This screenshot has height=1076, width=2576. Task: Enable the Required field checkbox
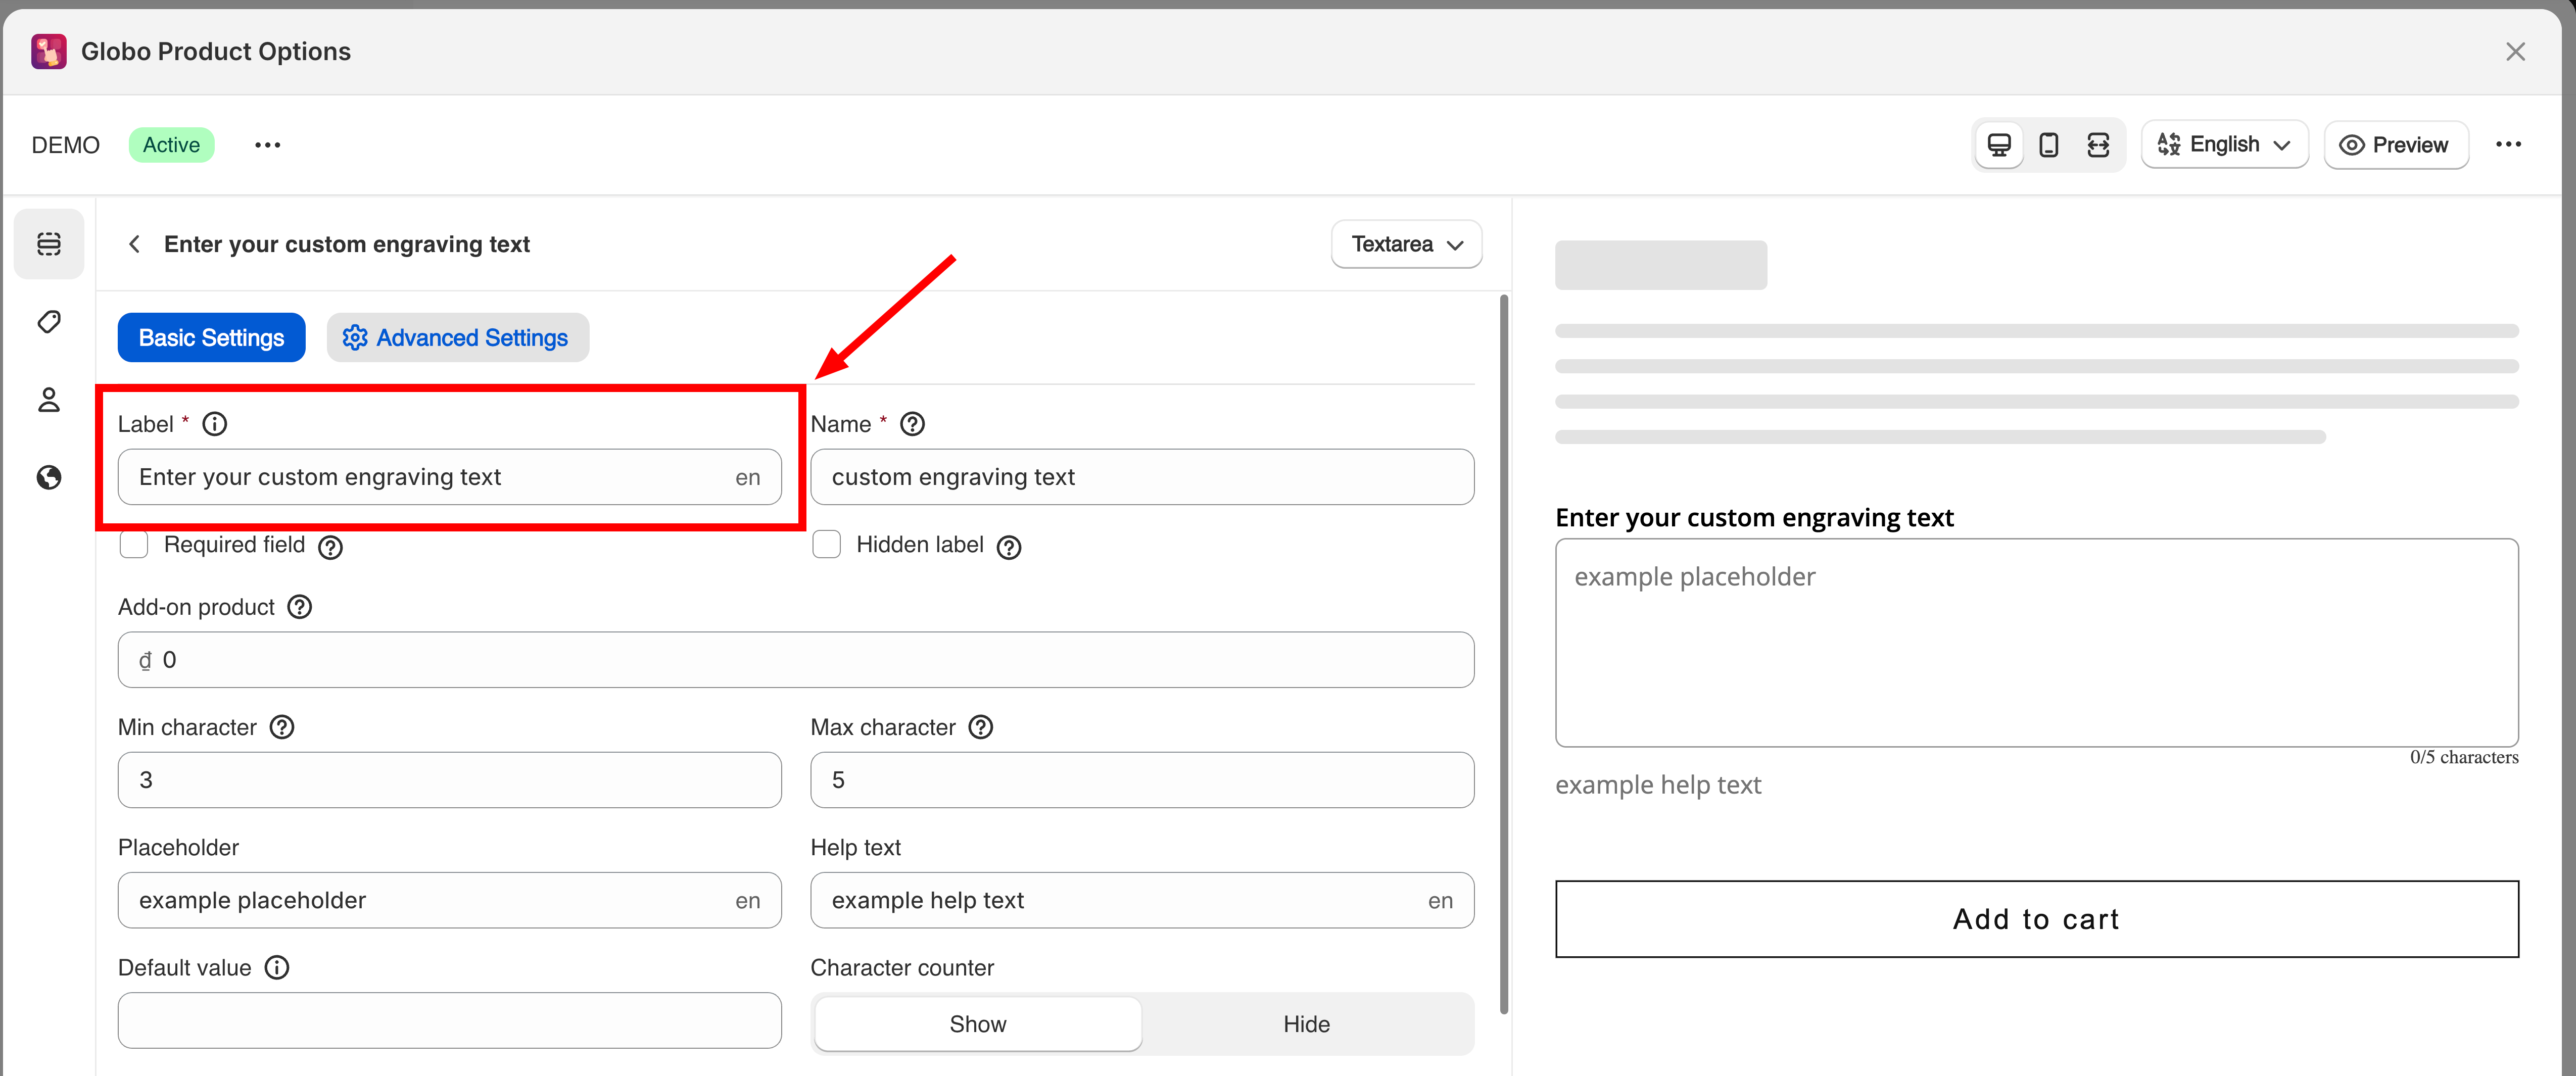click(x=134, y=545)
